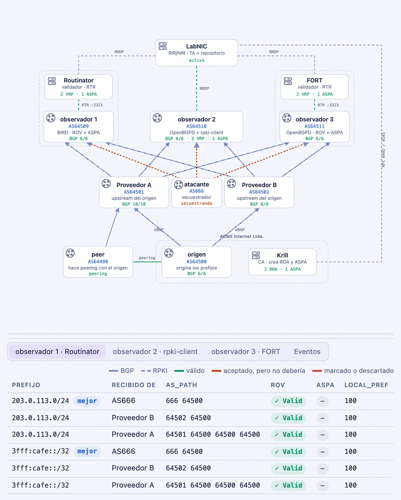
Task: Click the Proveedor B router icon
Action: [x=231, y=184]
